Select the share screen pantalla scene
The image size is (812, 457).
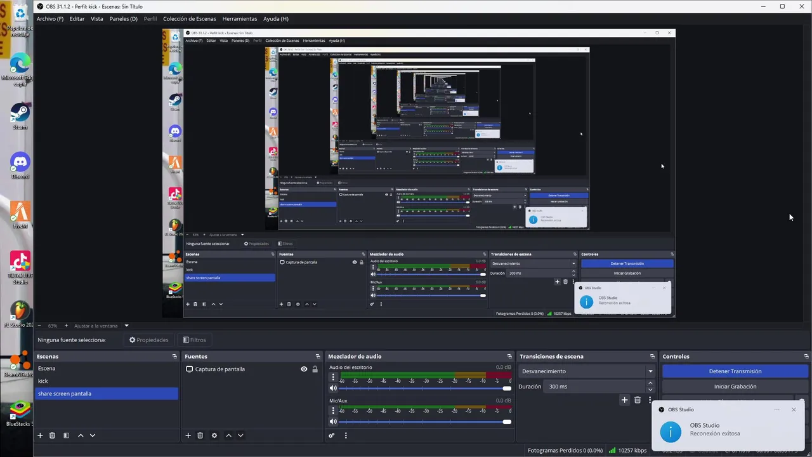106,394
